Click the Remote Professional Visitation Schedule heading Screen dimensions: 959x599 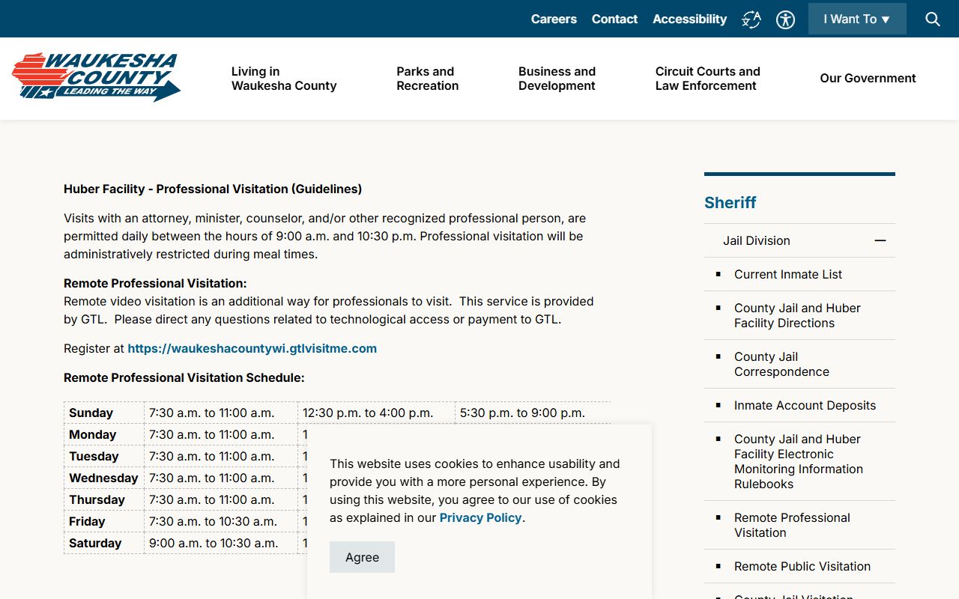[x=184, y=377]
